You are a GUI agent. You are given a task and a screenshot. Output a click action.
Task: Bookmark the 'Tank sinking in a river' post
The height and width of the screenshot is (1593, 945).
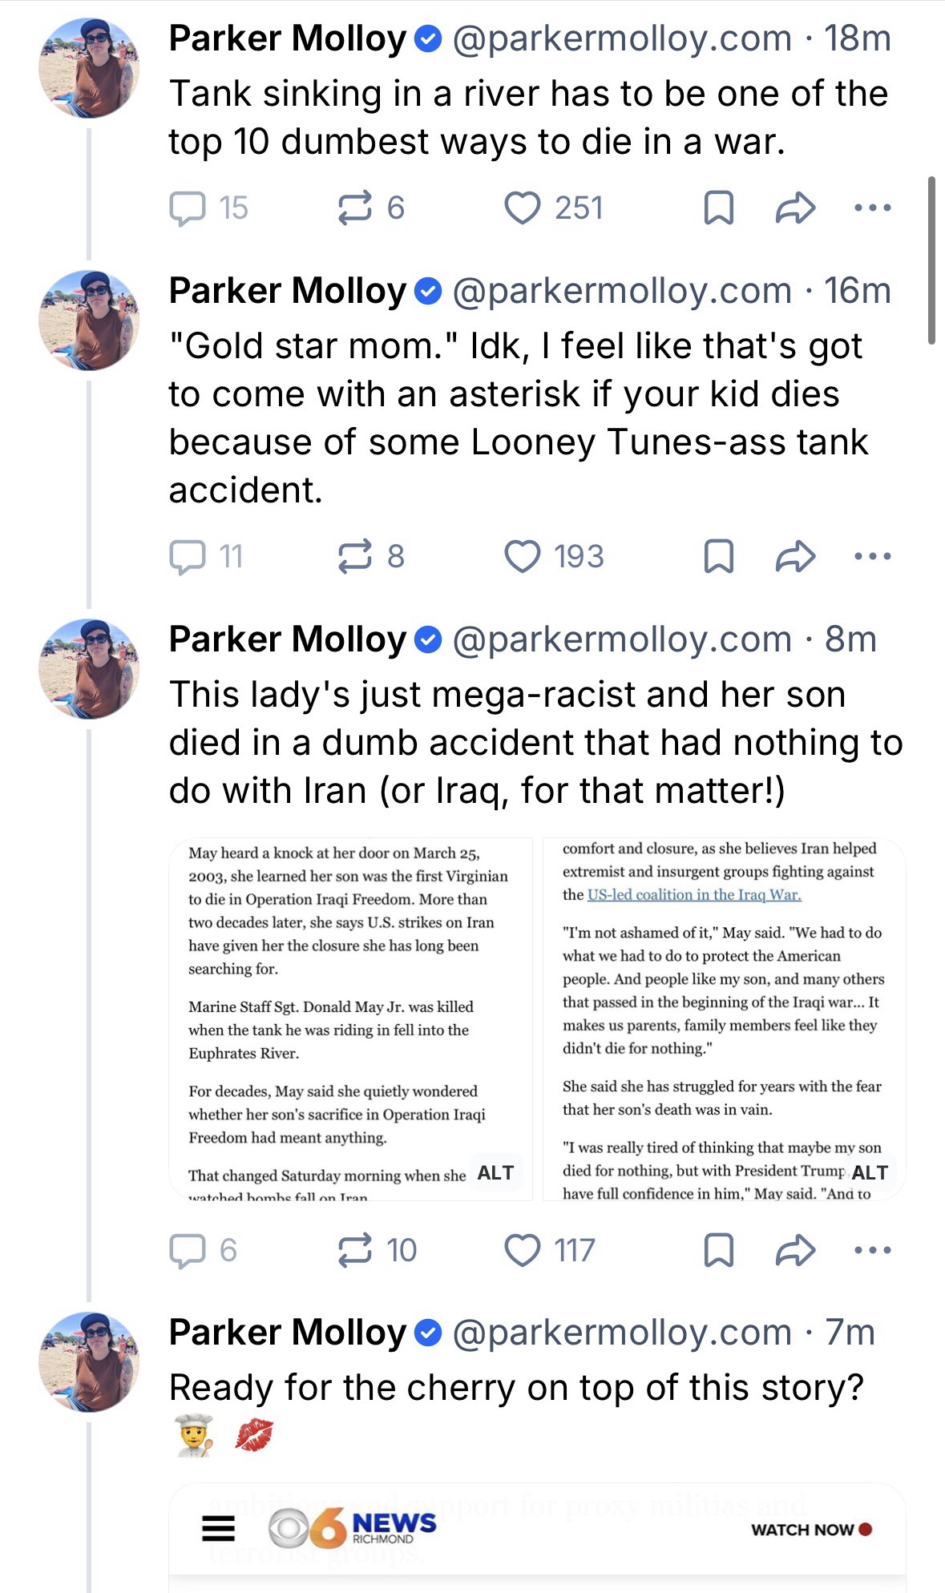click(718, 208)
